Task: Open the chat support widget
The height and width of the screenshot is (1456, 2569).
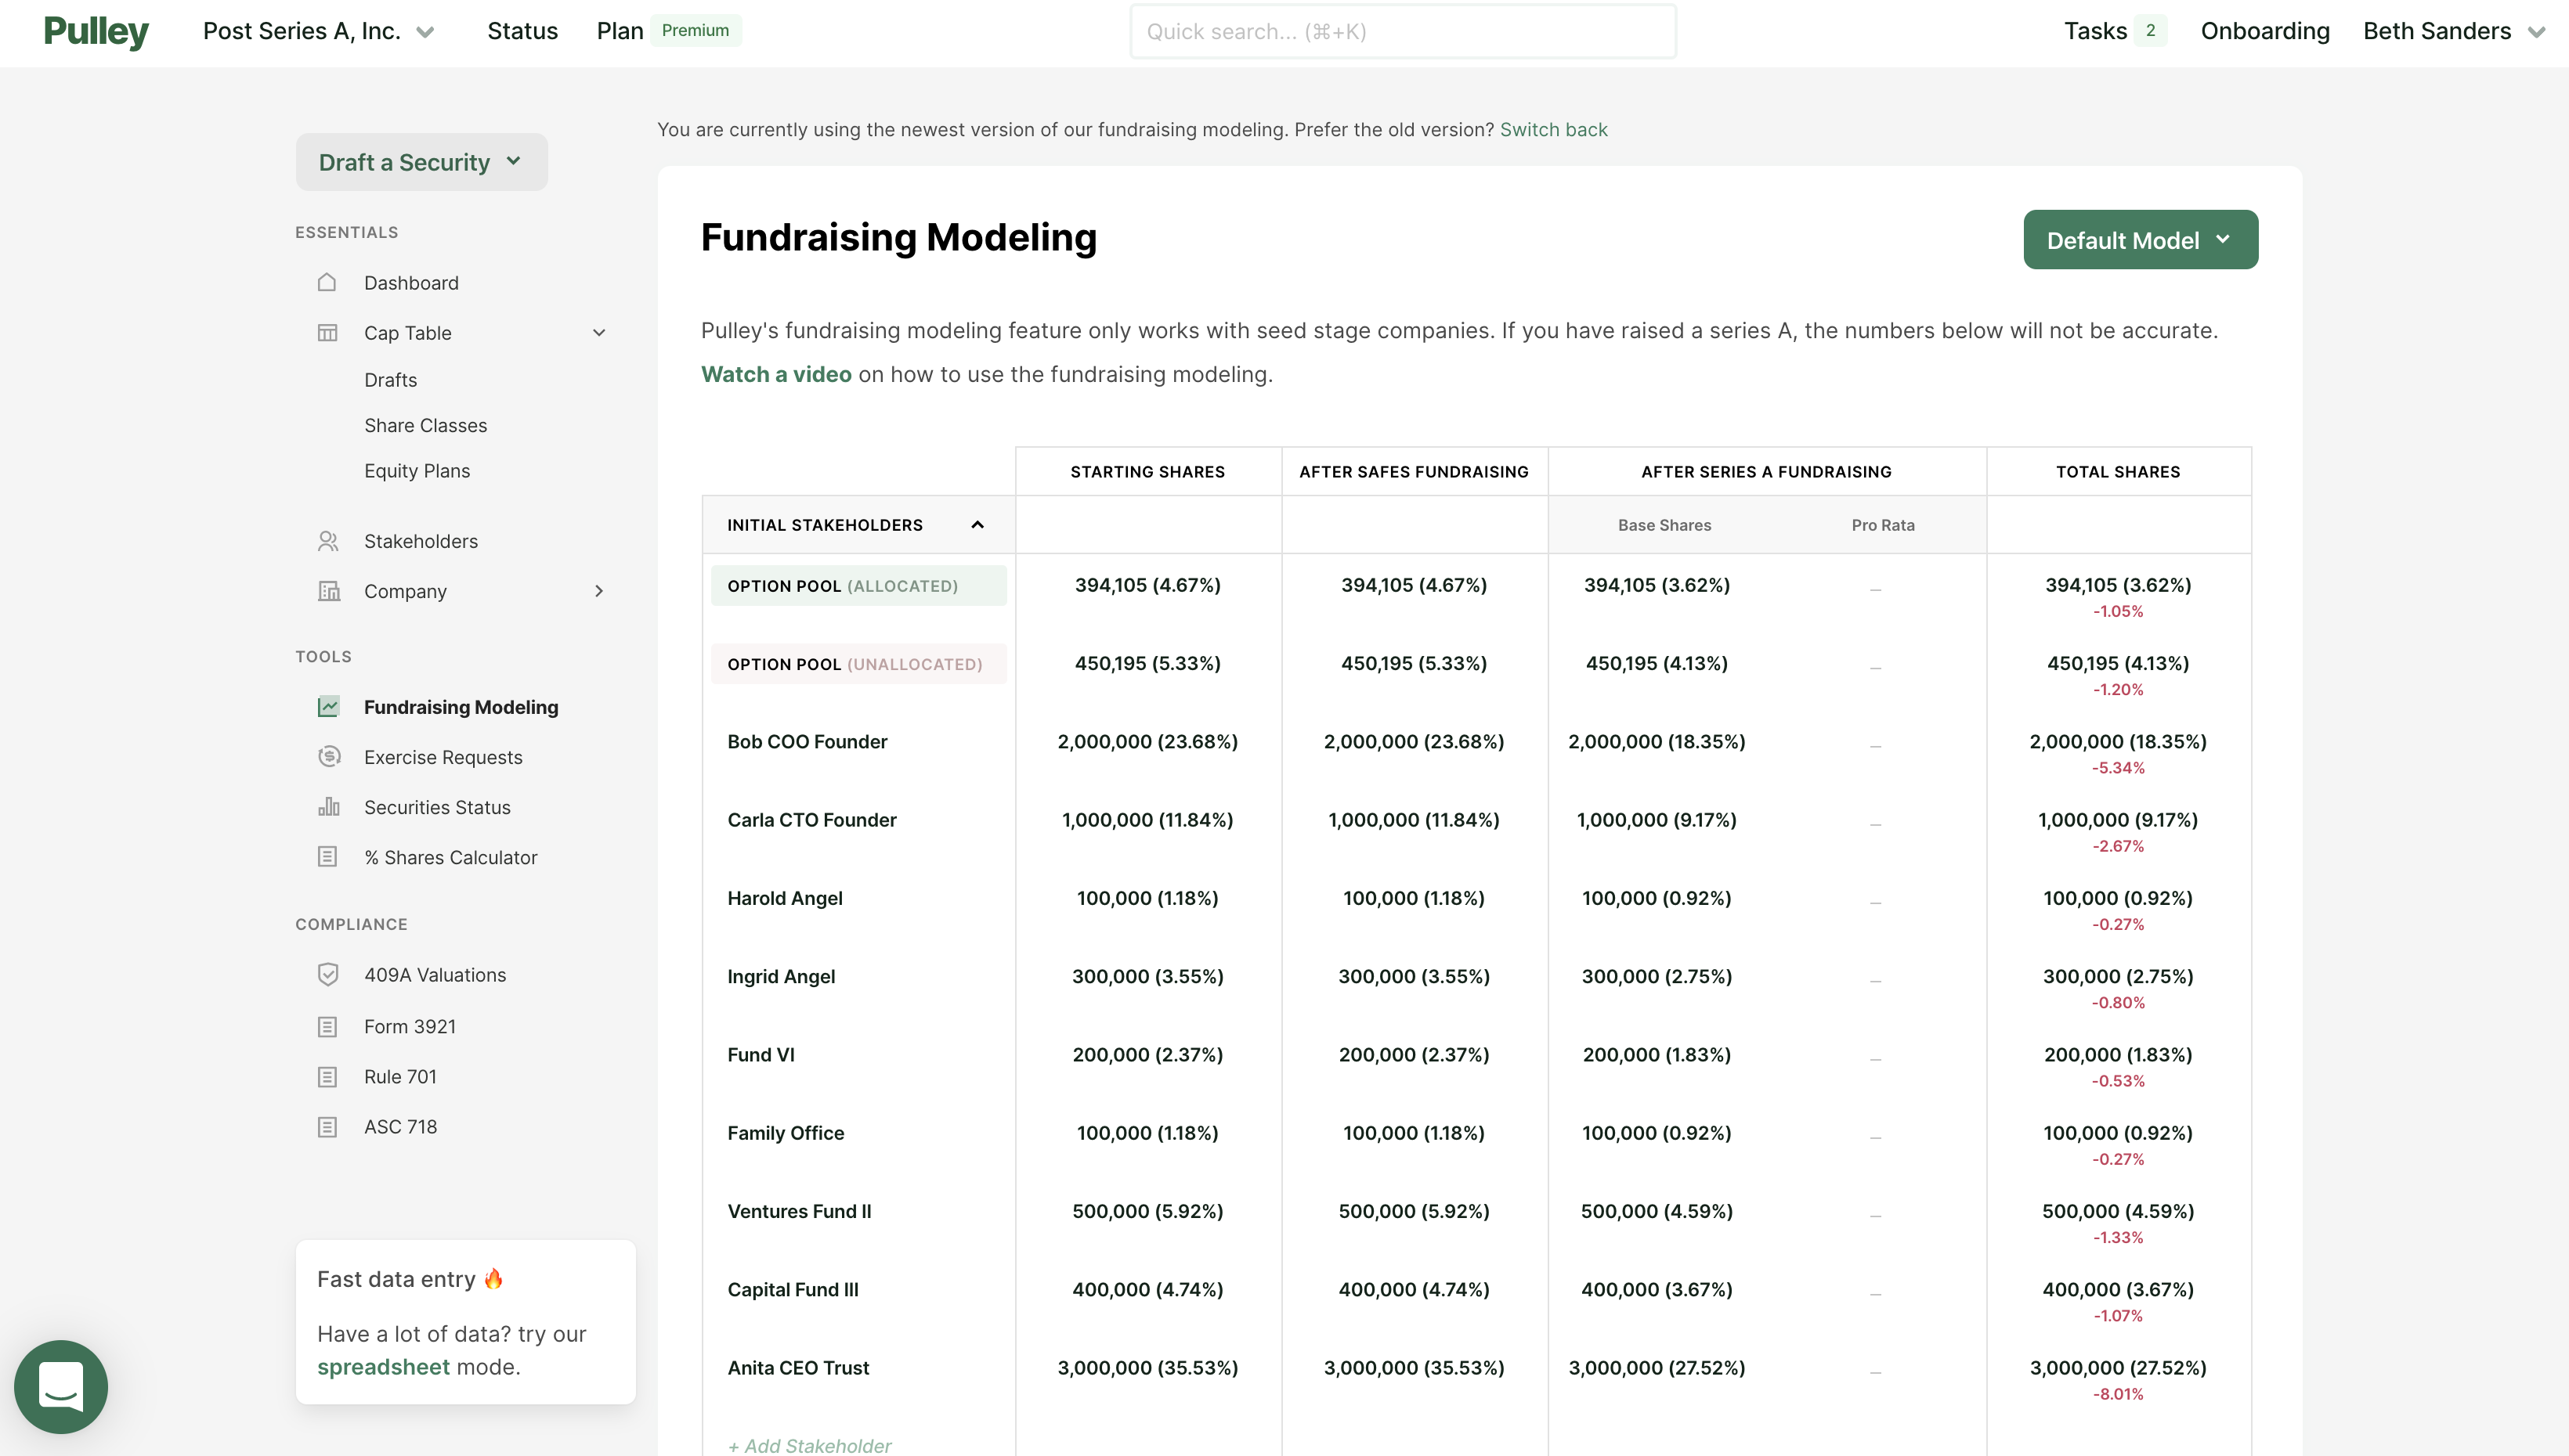Action: 61,1386
